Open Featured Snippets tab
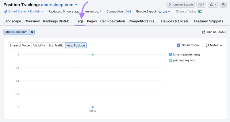The width and height of the screenshot is (230, 122). point(209,21)
